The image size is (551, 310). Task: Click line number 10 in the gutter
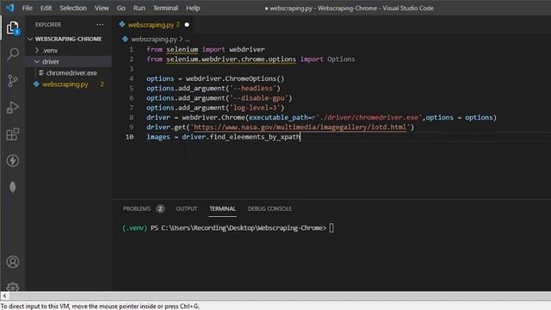(x=130, y=137)
